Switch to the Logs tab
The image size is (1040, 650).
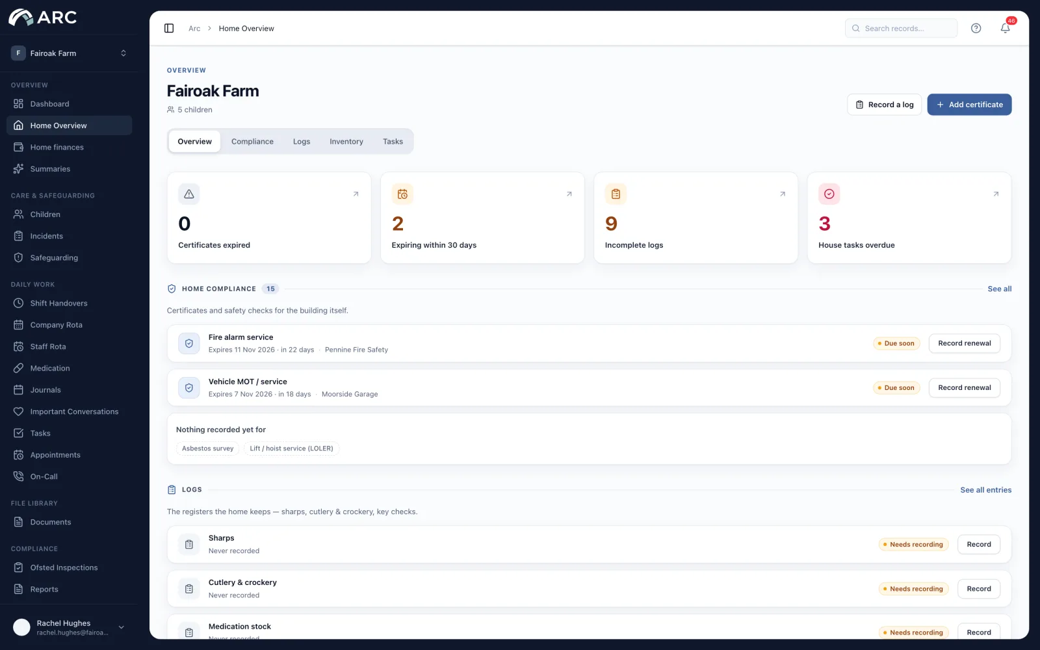coord(302,142)
